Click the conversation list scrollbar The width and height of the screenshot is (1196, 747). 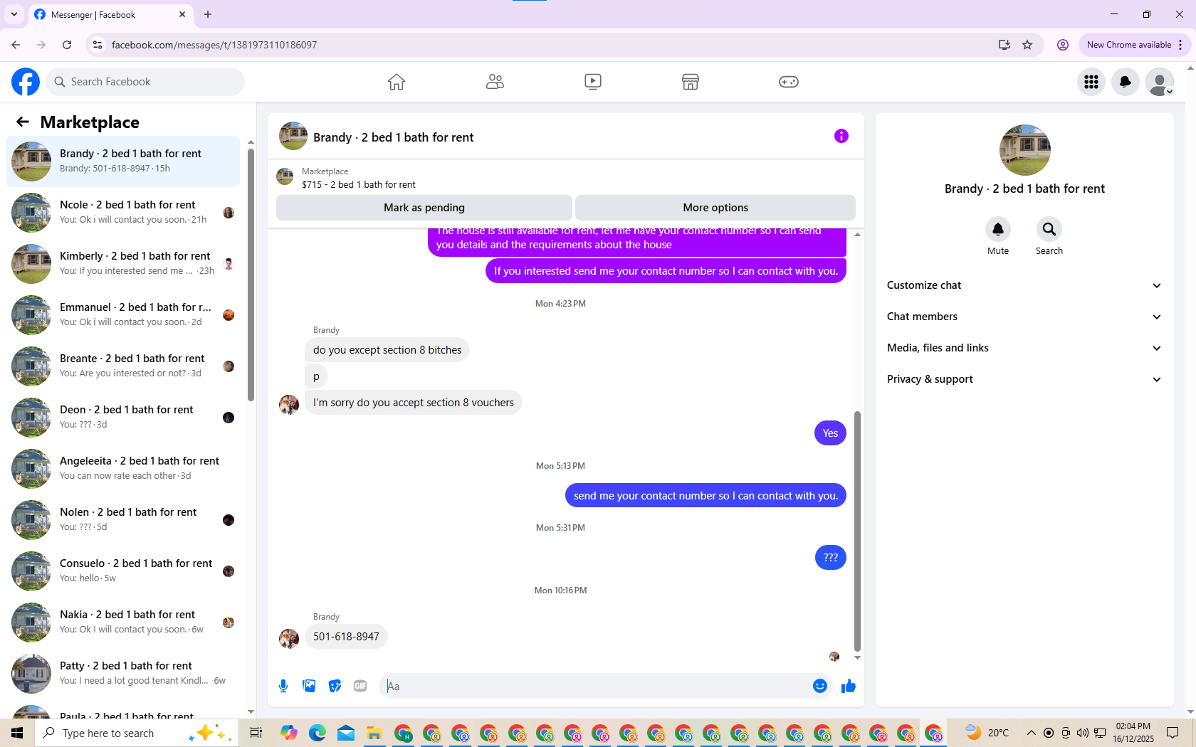pyautogui.click(x=251, y=275)
